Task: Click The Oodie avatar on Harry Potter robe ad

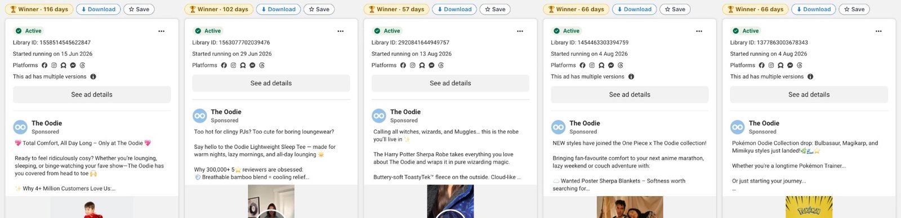Action: pos(379,116)
